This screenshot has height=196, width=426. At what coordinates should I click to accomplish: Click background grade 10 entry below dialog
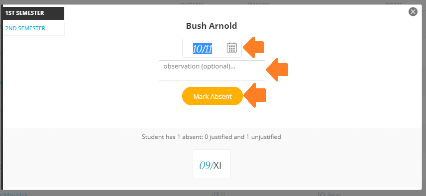(x=329, y=194)
